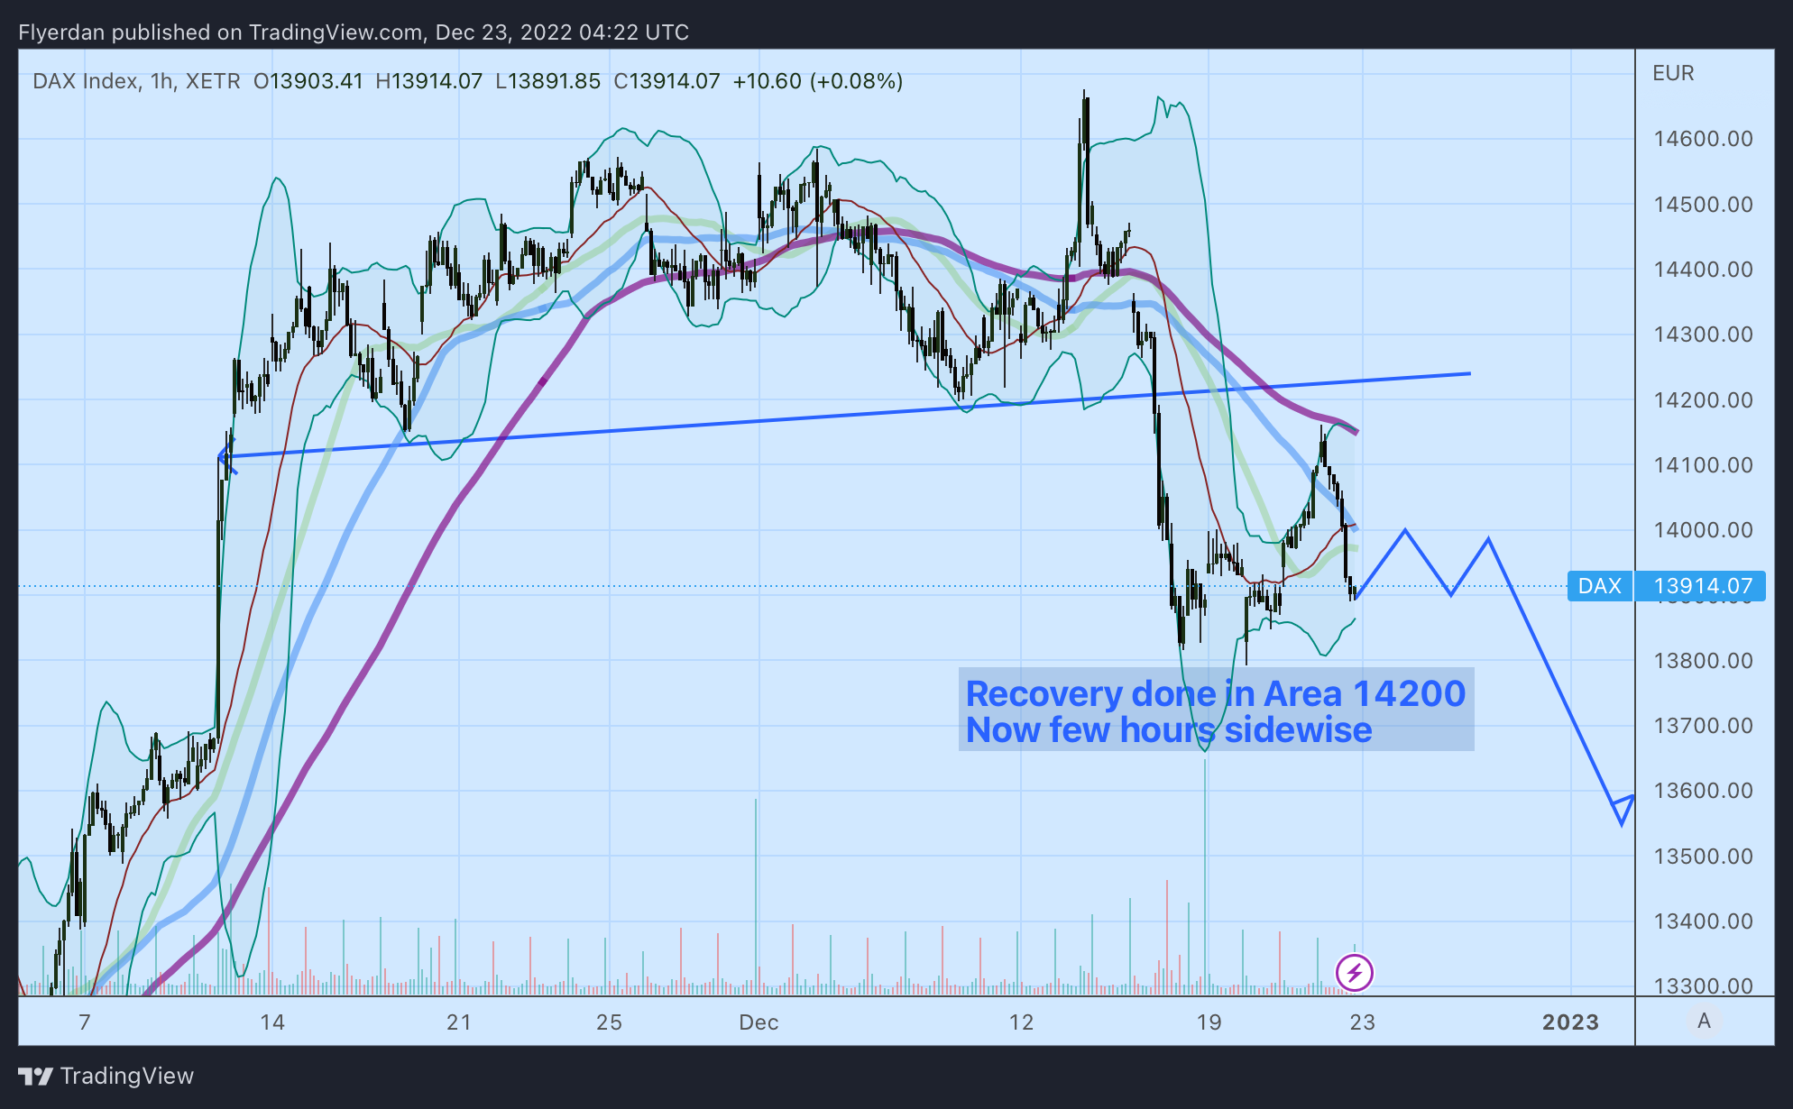Click the 13600.00 price axis label
This screenshot has width=1793, height=1109.
click(1703, 790)
